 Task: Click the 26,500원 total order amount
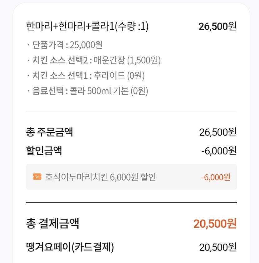[217, 132]
